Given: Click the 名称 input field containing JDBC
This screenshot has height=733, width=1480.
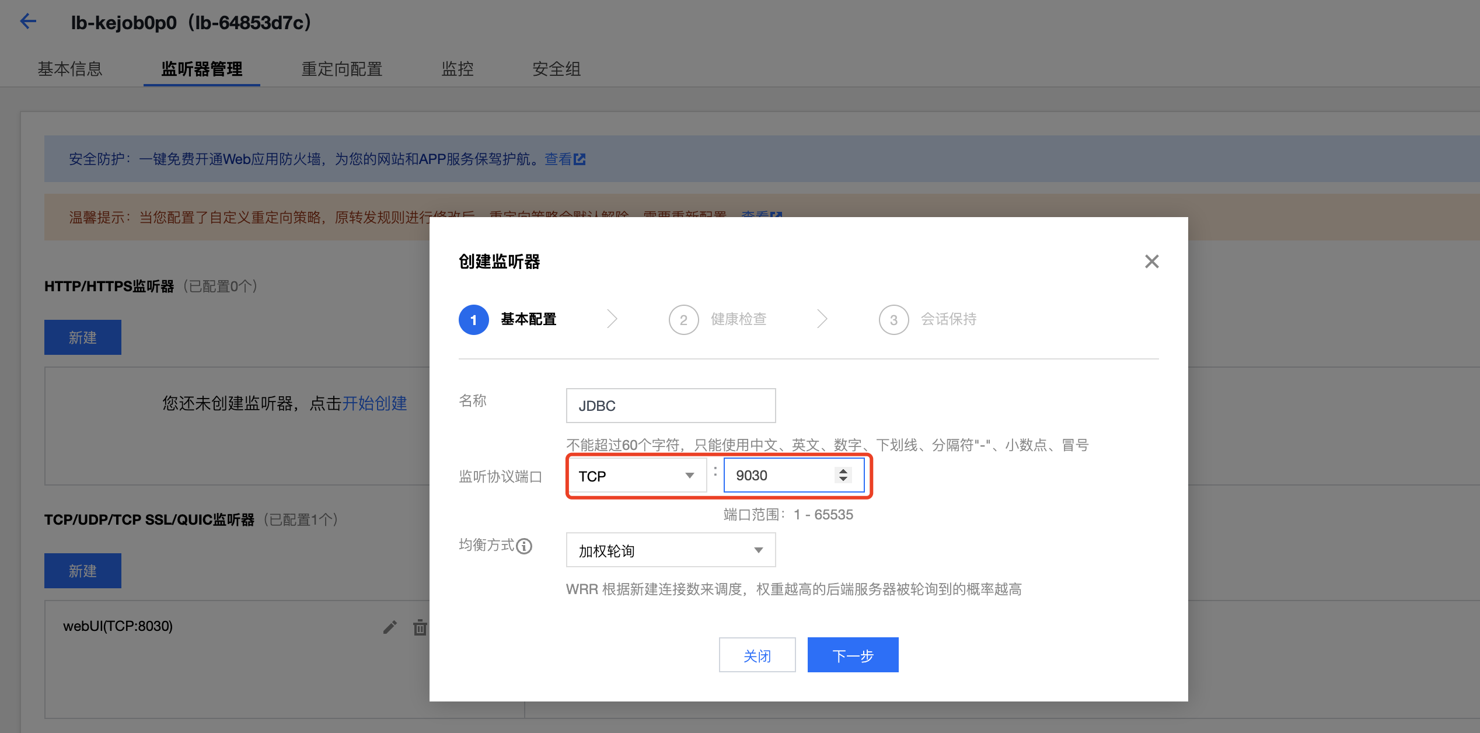Looking at the screenshot, I should pyautogui.click(x=671, y=406).
